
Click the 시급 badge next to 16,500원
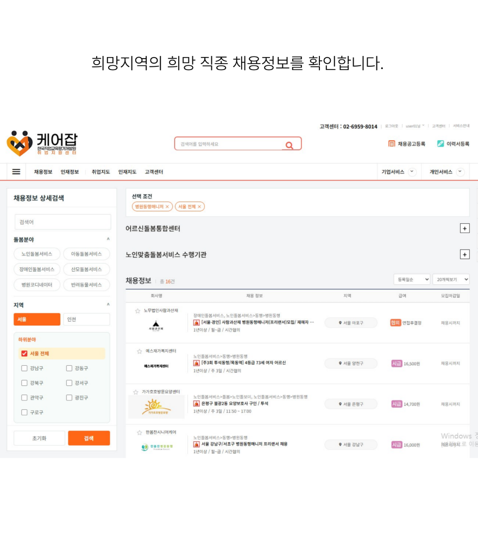[x=397, y=364]
